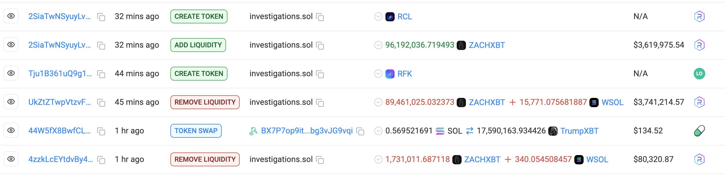Copy the BX7P7op9it wallet address
The image size is (725, 175).
click(x=360, y=131)
